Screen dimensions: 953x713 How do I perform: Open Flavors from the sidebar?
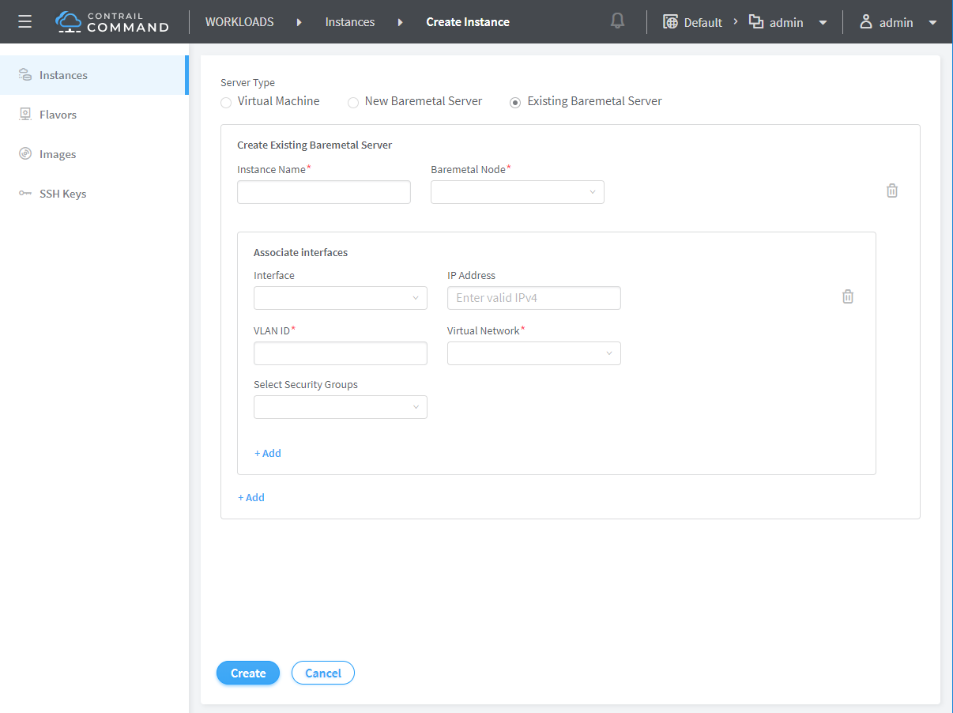tap(58, 115)
